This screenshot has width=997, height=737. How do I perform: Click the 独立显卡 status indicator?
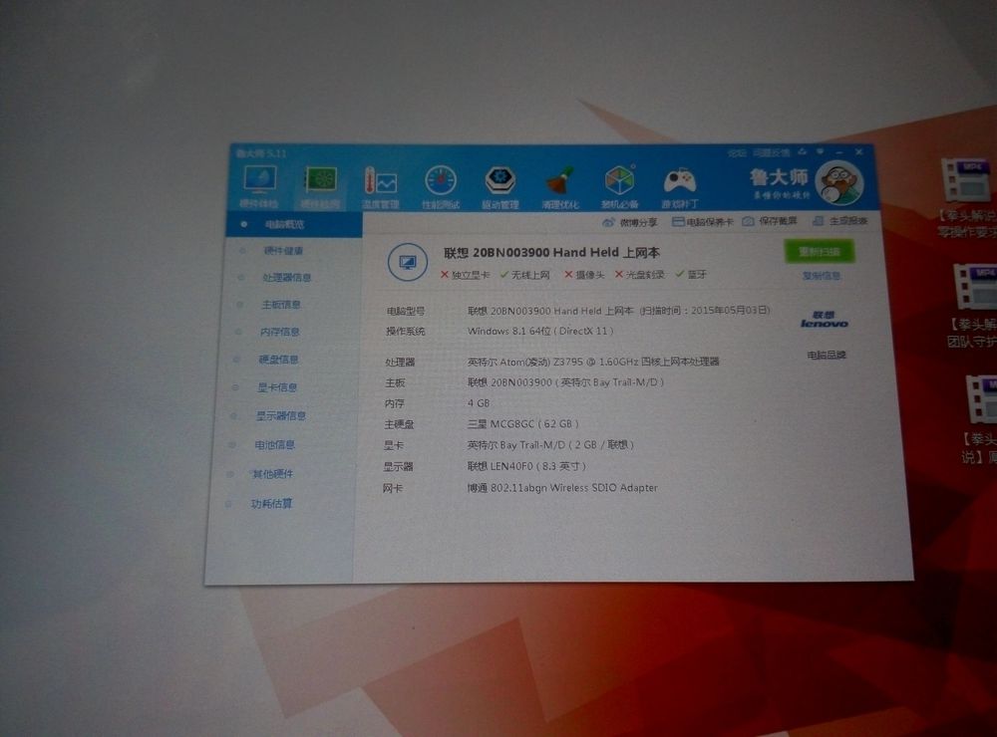pos(465,275)
